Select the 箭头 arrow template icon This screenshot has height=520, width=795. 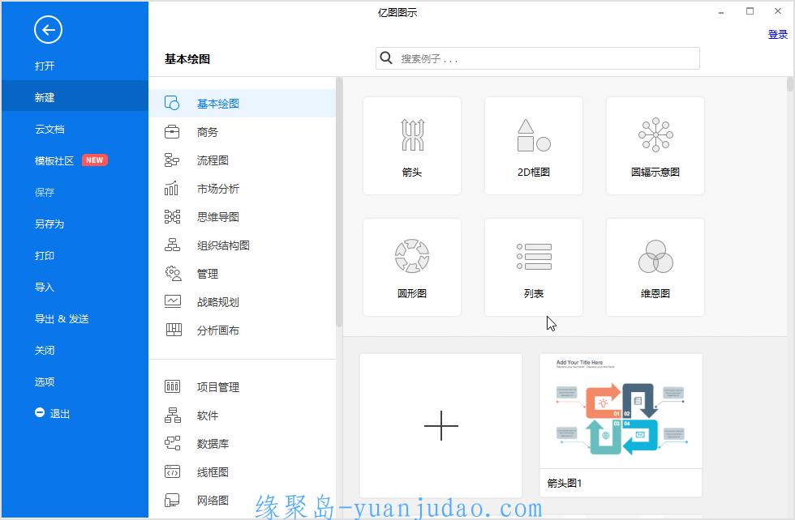point(412,136)
